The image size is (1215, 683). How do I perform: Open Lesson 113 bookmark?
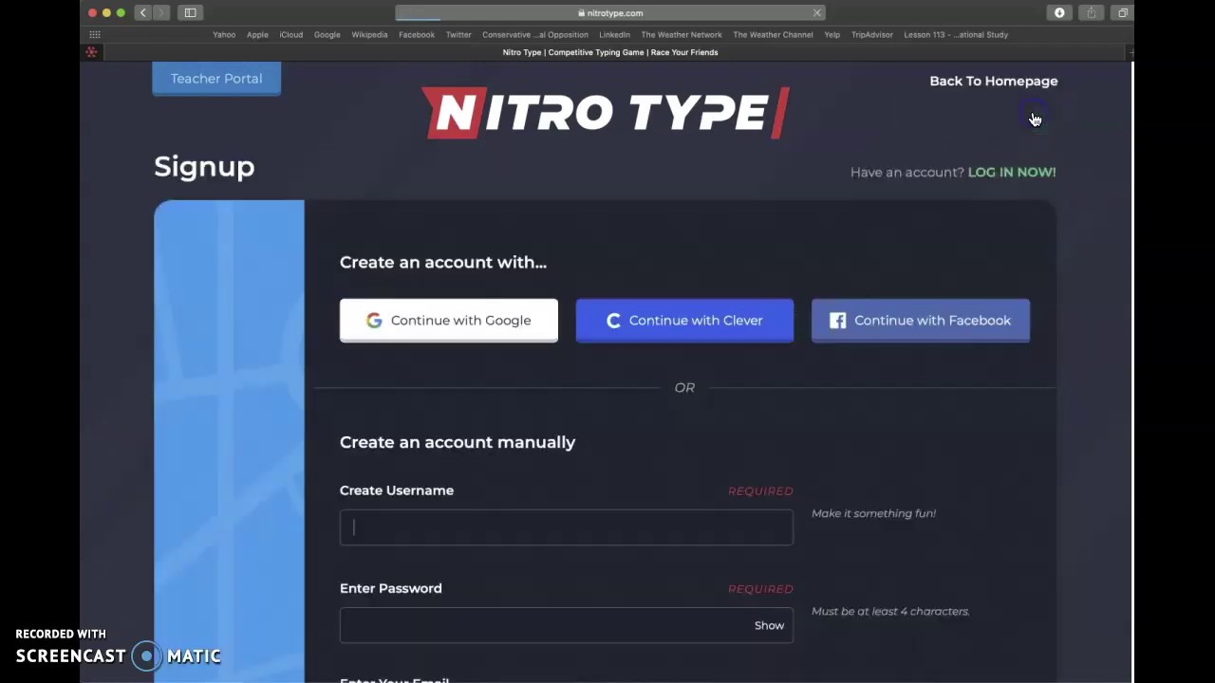point(956,34)
